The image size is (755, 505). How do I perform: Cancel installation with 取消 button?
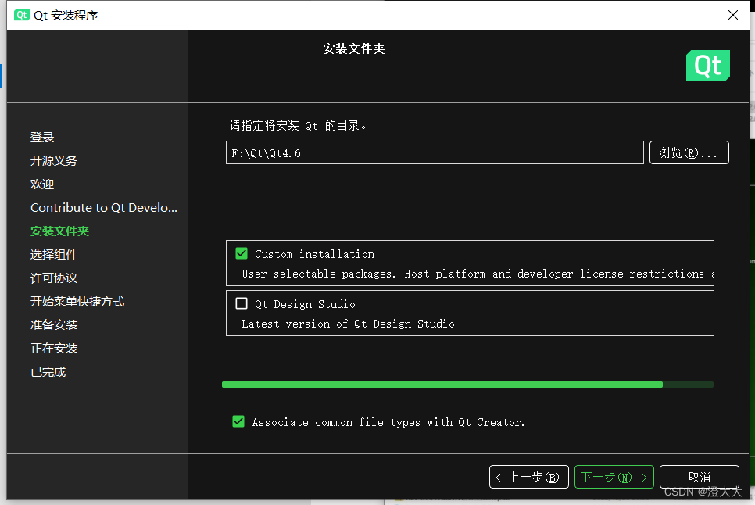(x=700, y=477)
